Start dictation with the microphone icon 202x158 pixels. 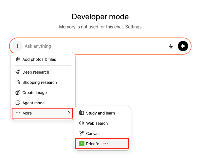[x=171, y=46]
